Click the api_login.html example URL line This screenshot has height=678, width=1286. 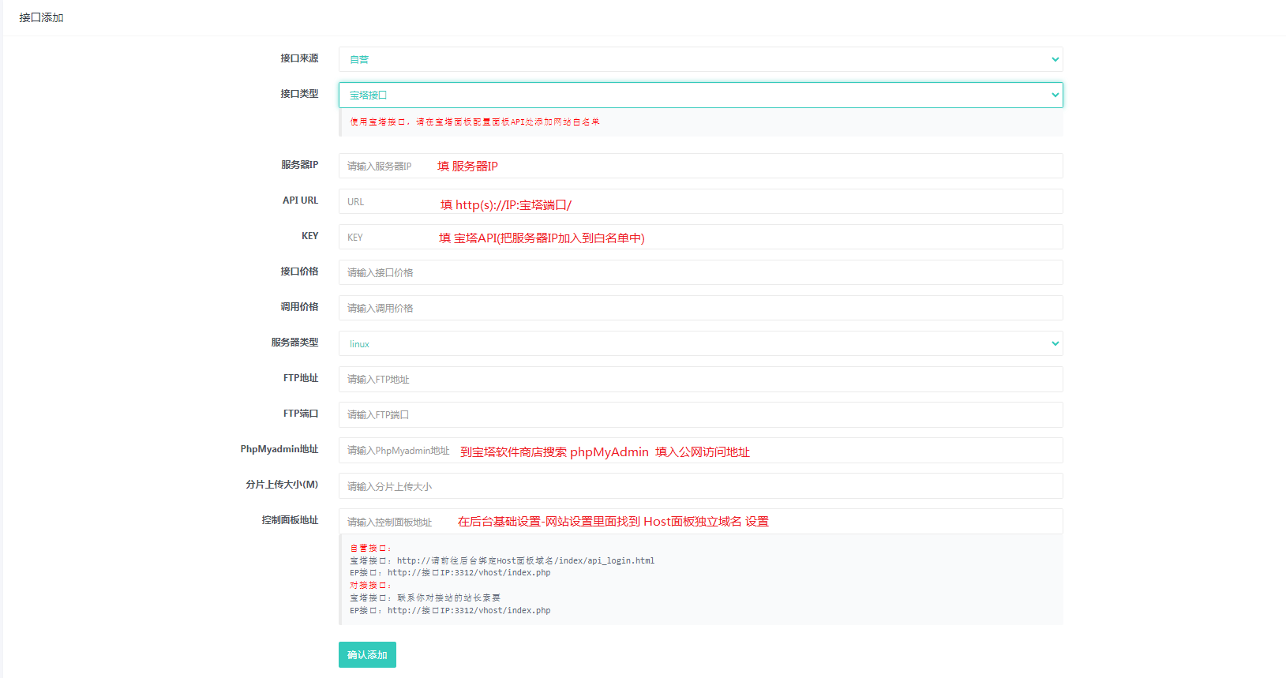coord(502,560)
